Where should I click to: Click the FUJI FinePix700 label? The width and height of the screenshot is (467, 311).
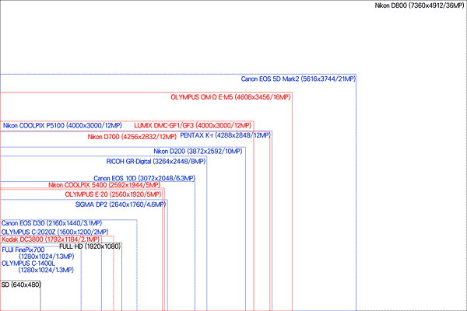tap(38, 253)
